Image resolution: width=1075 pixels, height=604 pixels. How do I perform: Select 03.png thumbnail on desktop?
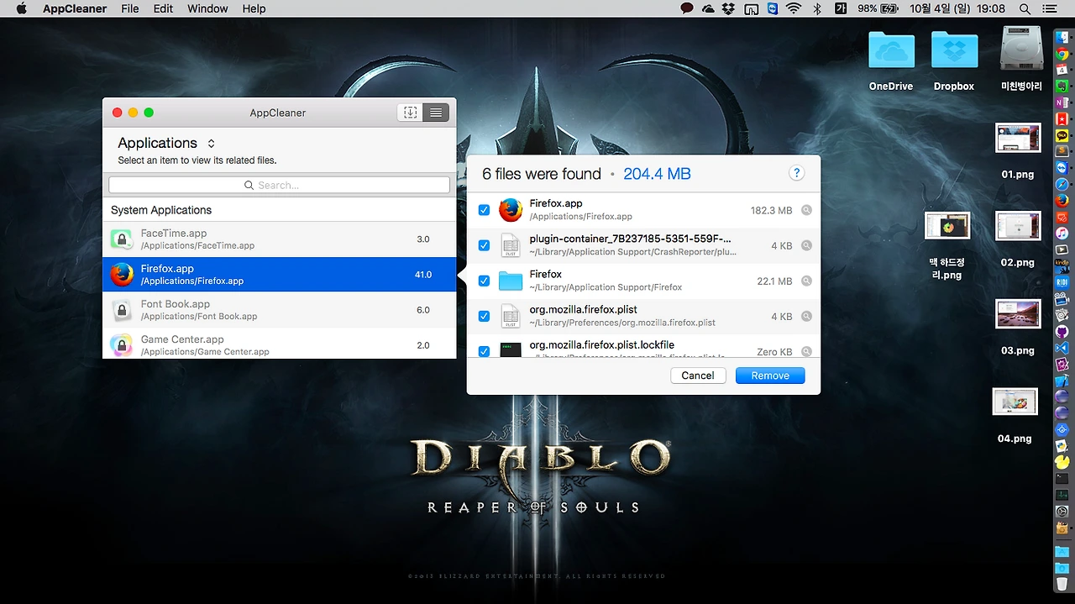click(1018, 314)
